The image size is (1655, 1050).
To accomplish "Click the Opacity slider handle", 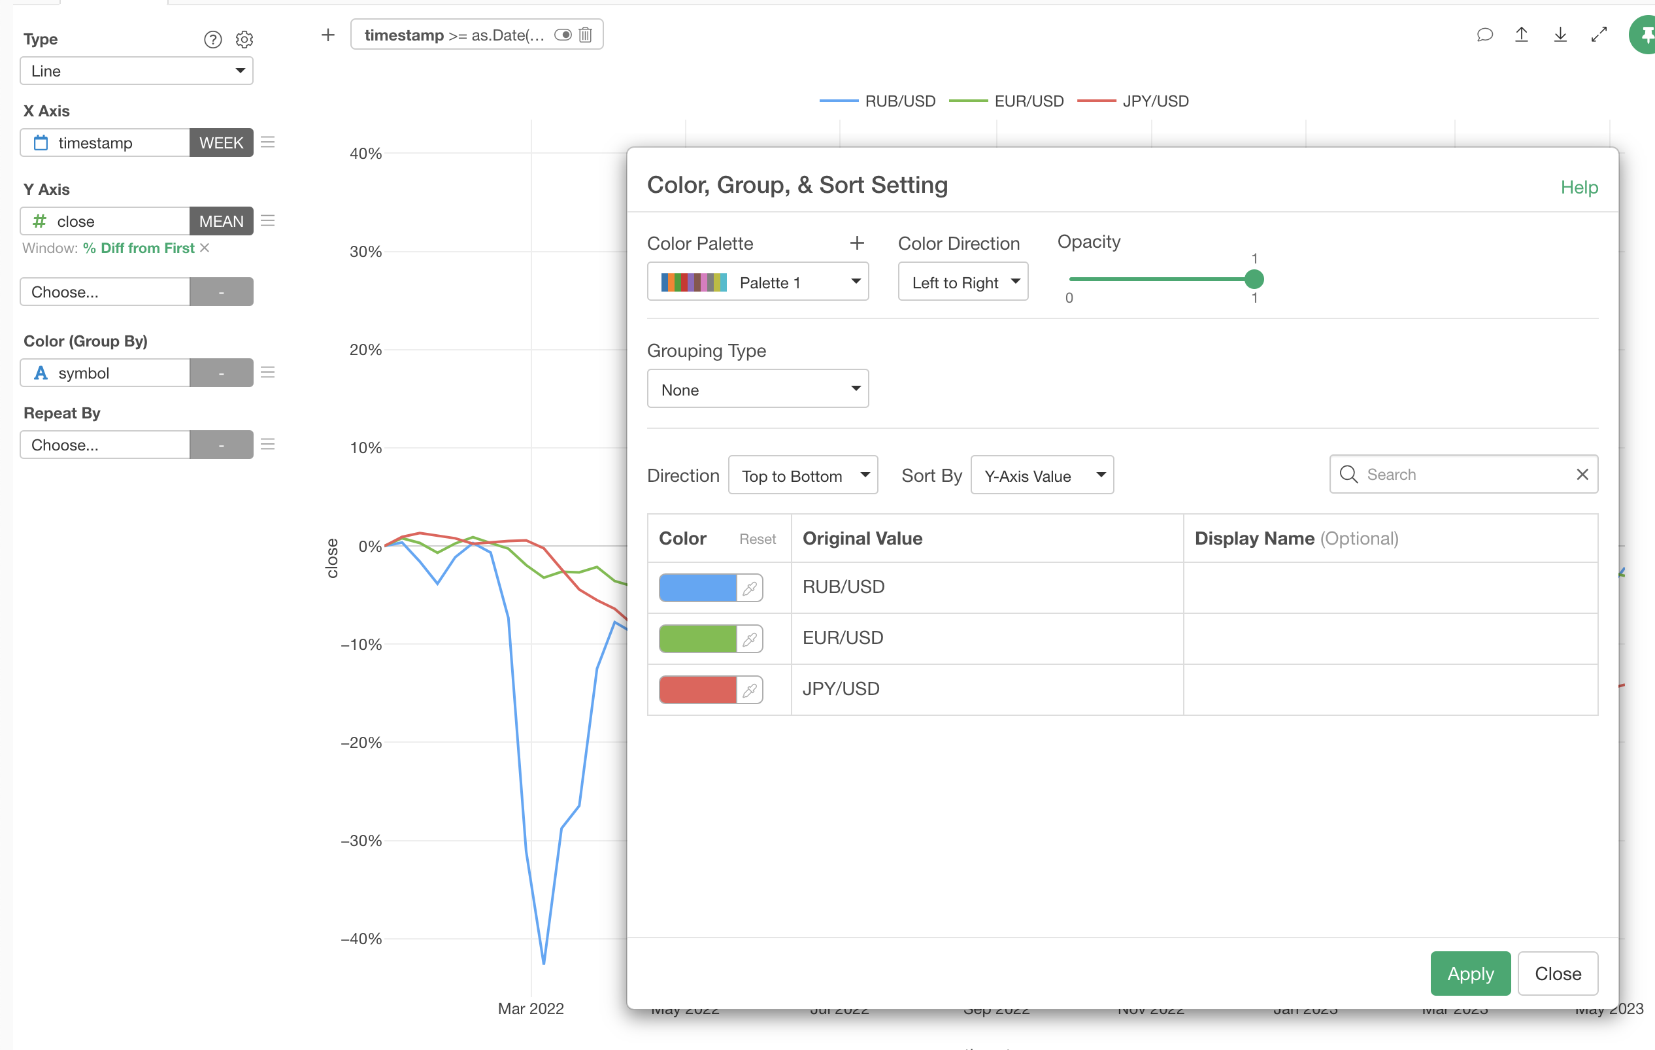I will point(1254,279).
